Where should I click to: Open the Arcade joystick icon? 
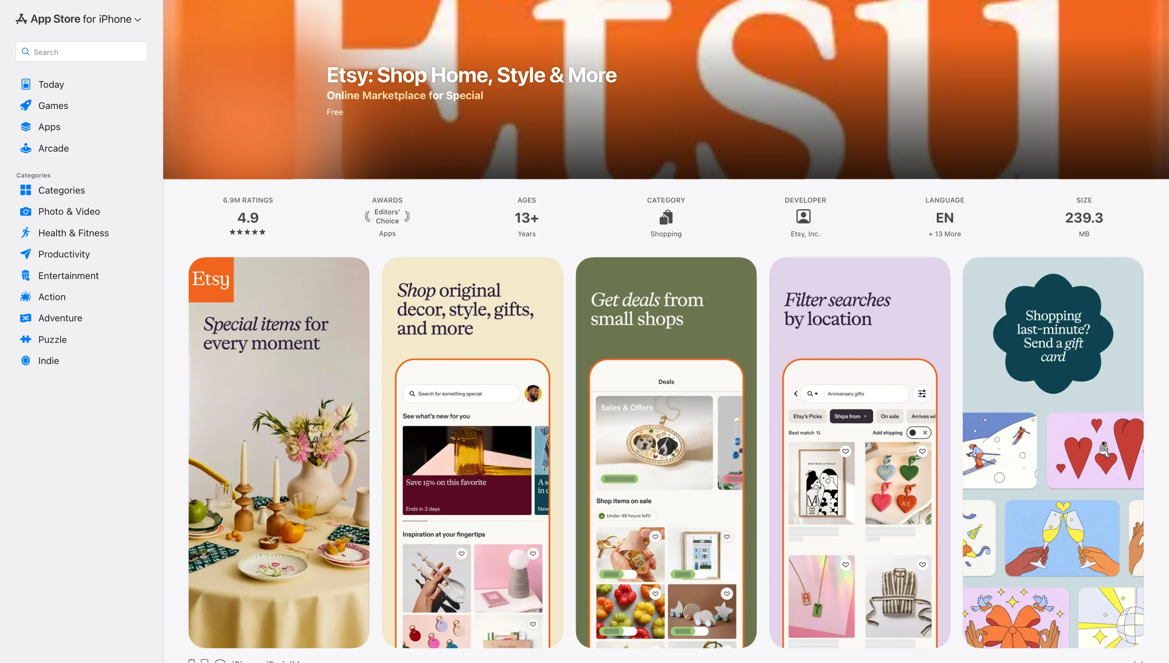(x=26, y=149)
